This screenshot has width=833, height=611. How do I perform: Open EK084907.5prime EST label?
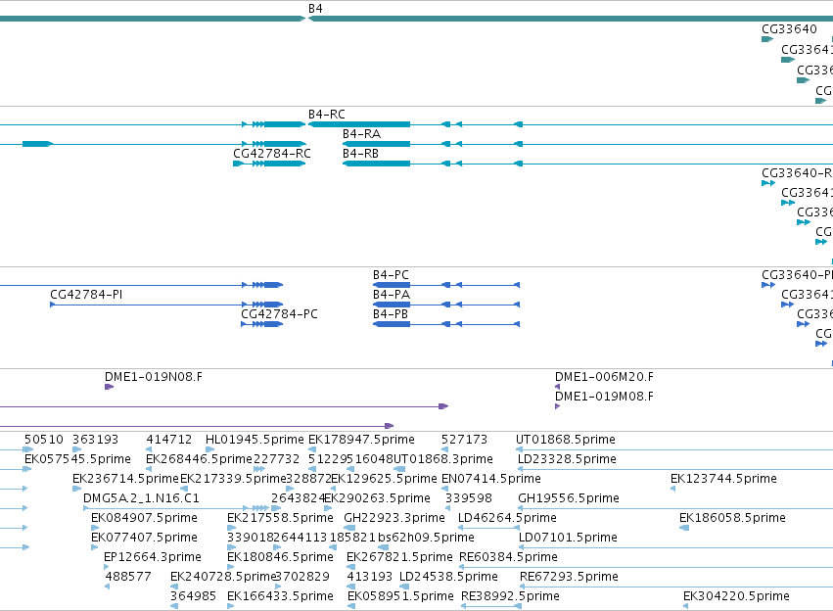pos(144,519)
